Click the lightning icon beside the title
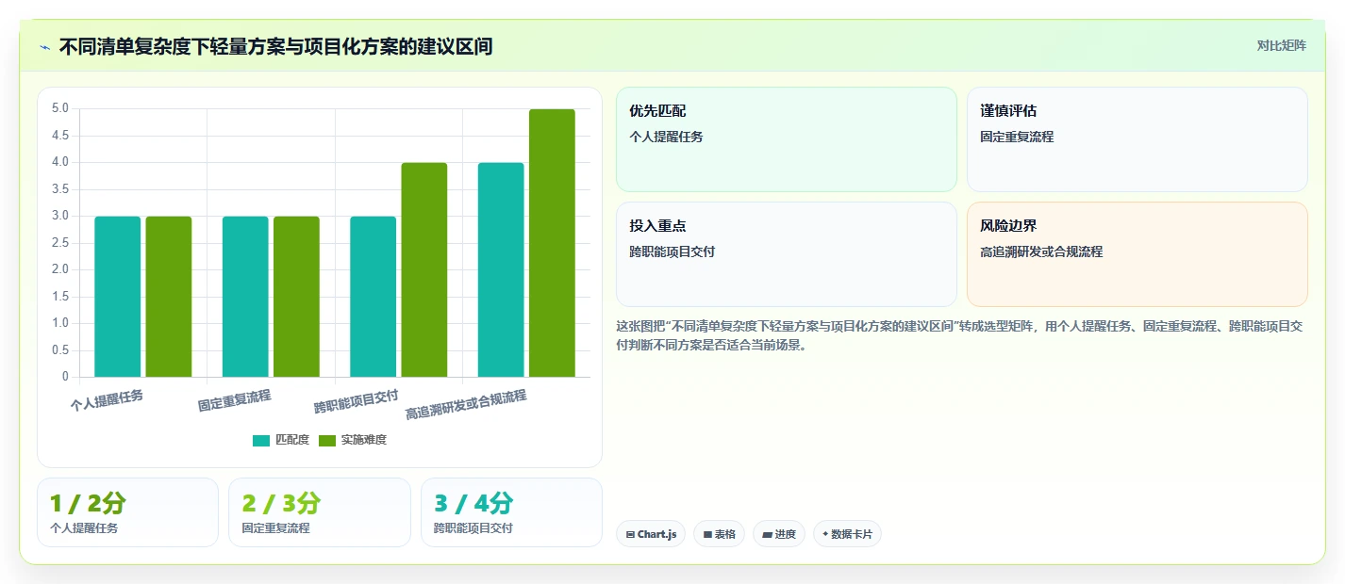Screen dimensions: 1345x584 click(x=44, y=47)
